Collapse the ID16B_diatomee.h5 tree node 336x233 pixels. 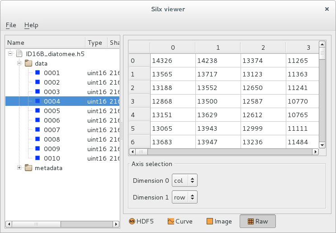(x=10, y=54)
